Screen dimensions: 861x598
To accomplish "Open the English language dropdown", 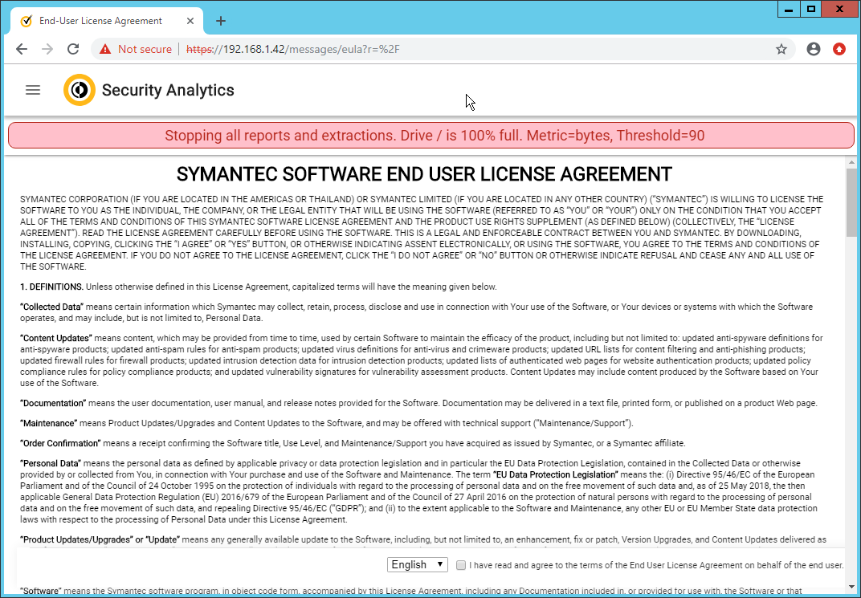I will pos(418,564).
